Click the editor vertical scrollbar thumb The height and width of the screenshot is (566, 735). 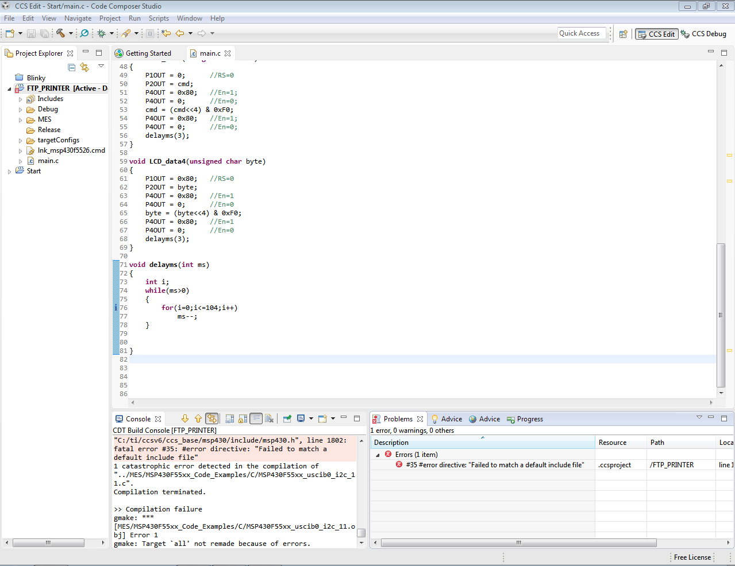coord(721,315)
